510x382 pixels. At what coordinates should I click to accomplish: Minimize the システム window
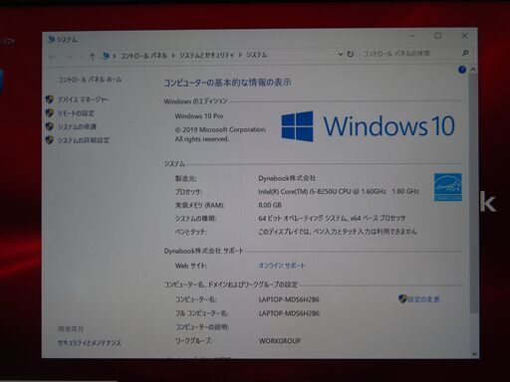pos(412,36)
